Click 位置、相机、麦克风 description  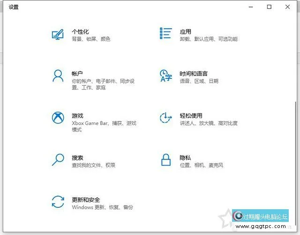click(202, 165)
